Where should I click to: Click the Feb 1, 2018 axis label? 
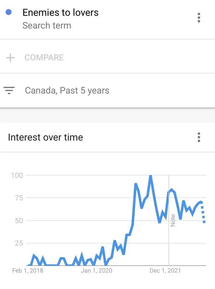[28, 270]
